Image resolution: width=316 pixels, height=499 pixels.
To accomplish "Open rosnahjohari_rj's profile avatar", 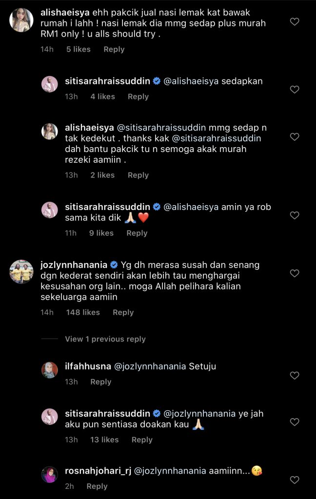I will coord(49,475).
